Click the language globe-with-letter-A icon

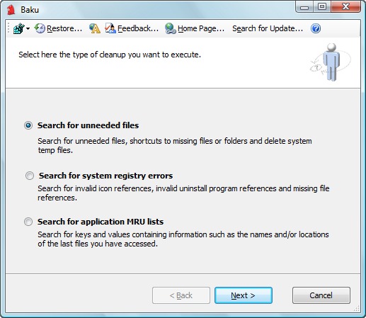pyautogui.click(x=95, y=28)
